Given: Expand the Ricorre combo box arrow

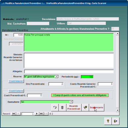Looking at the screenshot, I should click(57, 77).
